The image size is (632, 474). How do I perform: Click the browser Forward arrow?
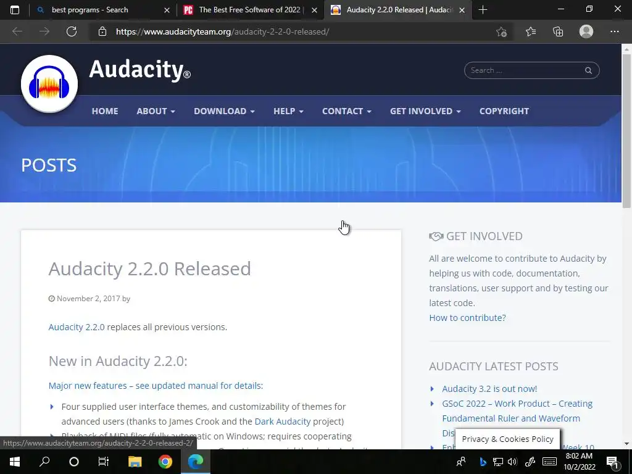click(x=44, y=31)
